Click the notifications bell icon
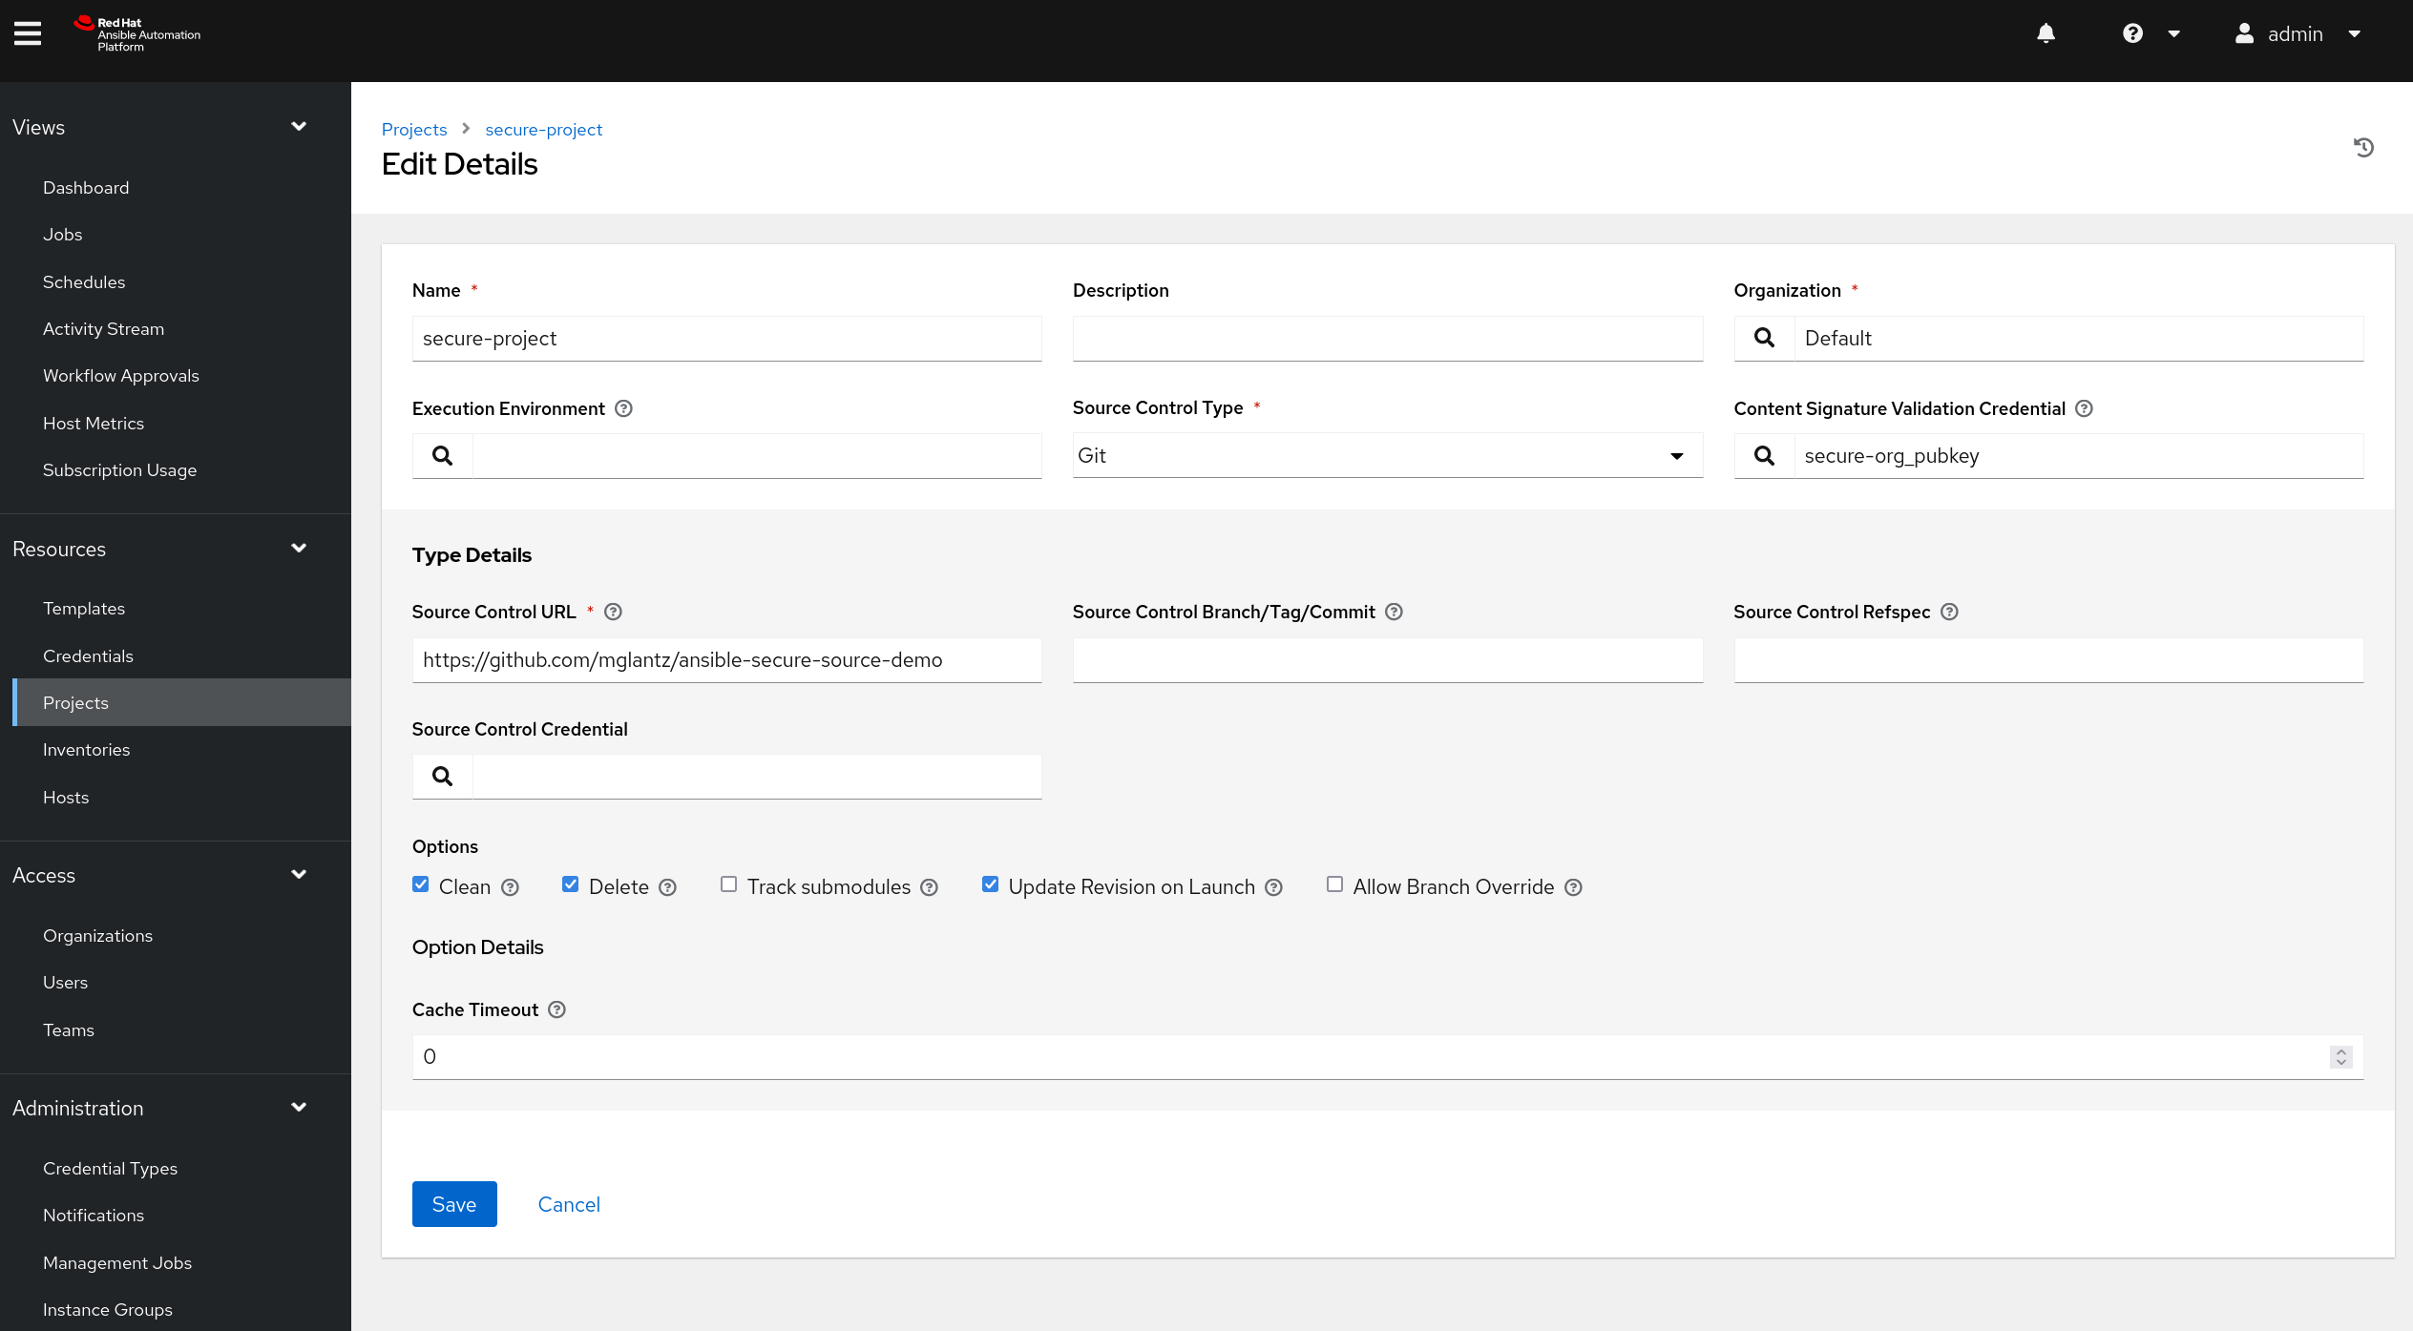Viewport: 2413px width, 1331px height. pyautogui.click(x=2046, y=32)
